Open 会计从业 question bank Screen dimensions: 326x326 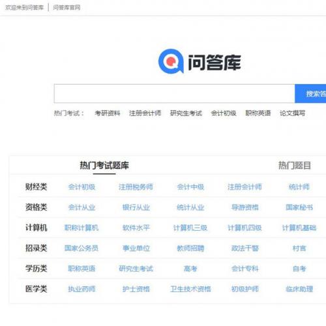coord(81,207)
